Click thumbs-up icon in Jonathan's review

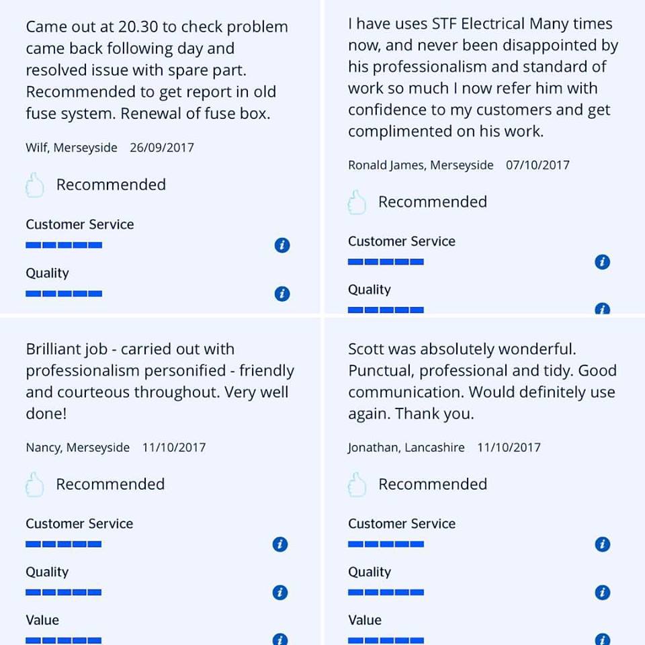pyautogui.click(x=357, y=484)
